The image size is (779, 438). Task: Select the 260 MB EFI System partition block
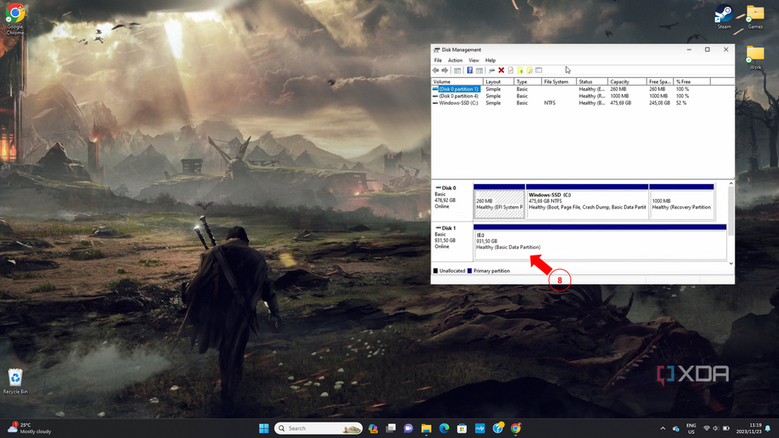499,202
